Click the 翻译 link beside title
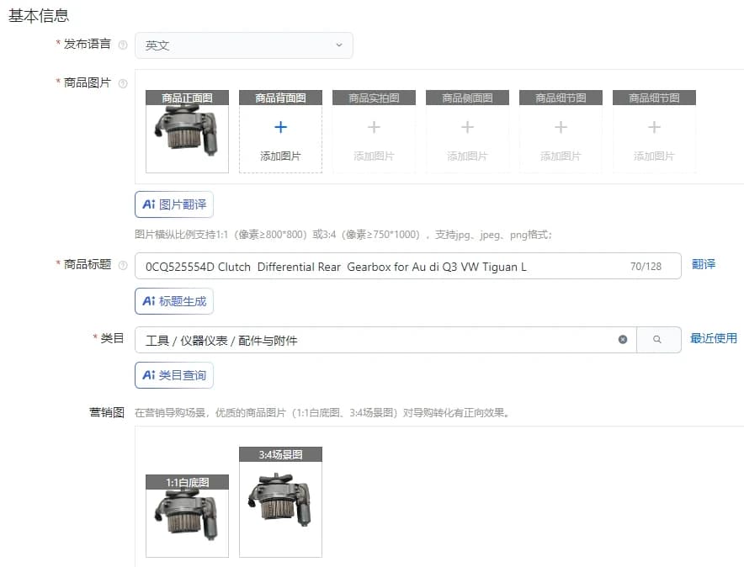 [704, 264]
